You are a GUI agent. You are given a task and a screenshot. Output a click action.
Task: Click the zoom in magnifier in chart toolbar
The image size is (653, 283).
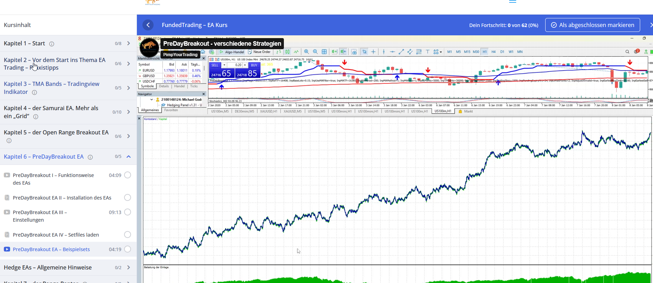tap(306, 52)
